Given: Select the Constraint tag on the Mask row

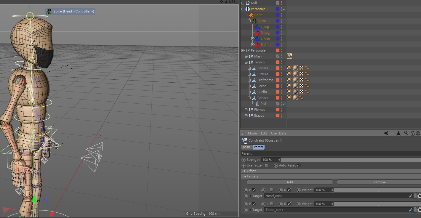Looking at the screenshot, I should [289, 56].
